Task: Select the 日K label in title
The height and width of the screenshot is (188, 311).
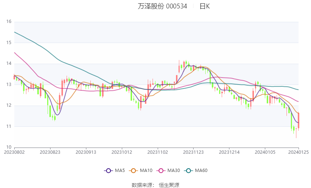Action: point(205,6)
